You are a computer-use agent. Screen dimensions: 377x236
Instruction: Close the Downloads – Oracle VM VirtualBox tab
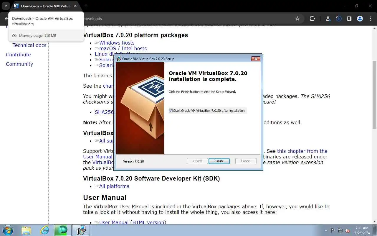[x=75, y=6]
